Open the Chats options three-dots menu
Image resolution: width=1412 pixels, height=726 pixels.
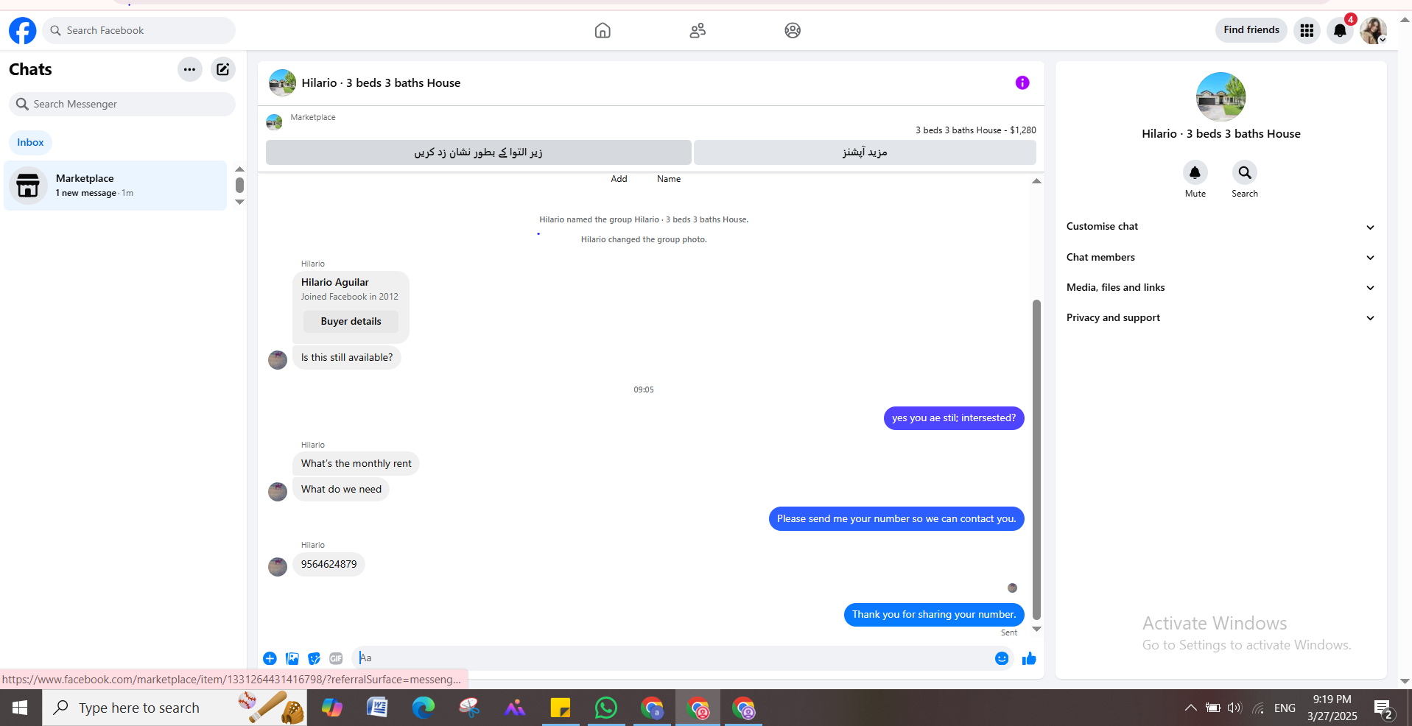189,69
